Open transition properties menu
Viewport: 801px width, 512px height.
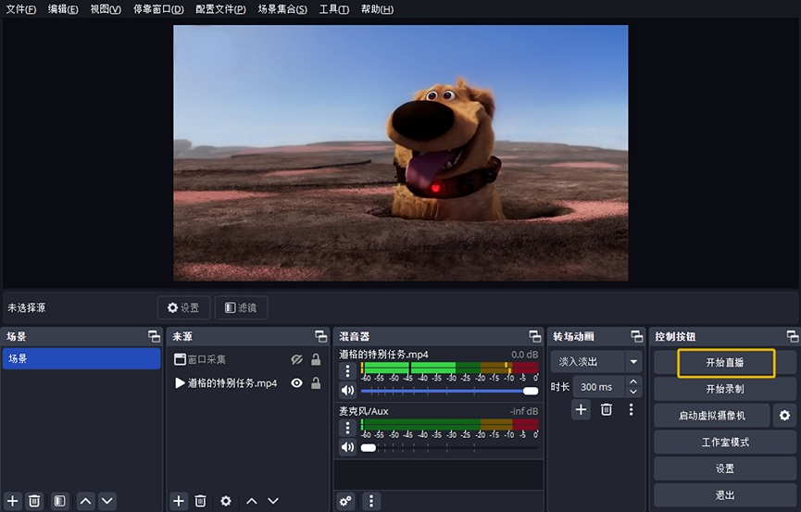(632, 410)
